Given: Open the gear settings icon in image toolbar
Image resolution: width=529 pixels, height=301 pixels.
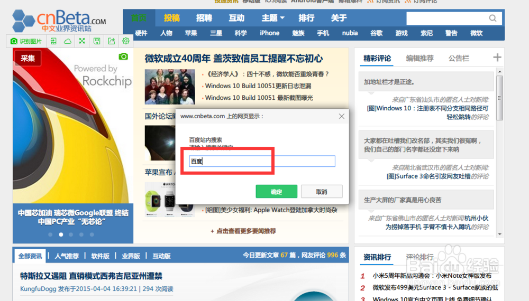Looking at the screenshot, I should pyautogui.click(x=126, y=41).
